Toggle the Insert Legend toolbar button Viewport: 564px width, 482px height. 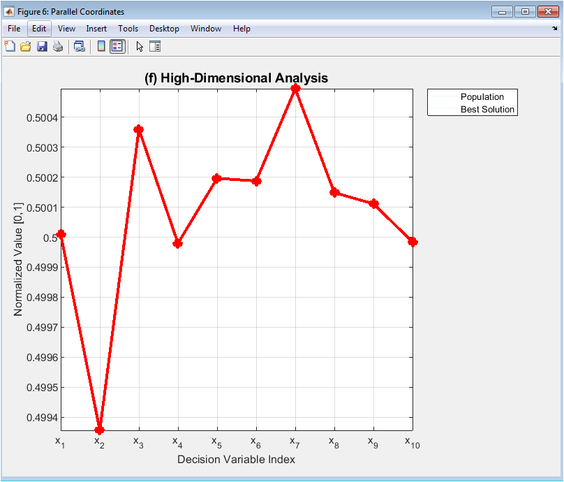click(x=117, y=47)
